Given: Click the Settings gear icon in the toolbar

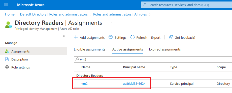Looking at the screenshot, I should coord(111,37).
